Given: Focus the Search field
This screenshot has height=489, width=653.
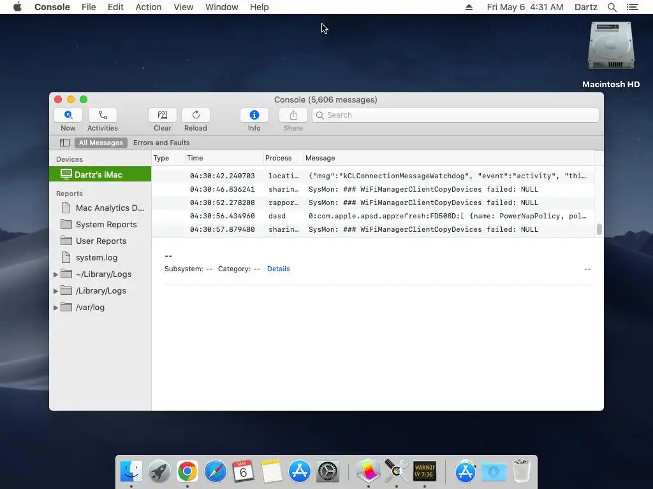Looking at the screenshot, I should coord(455,115).
